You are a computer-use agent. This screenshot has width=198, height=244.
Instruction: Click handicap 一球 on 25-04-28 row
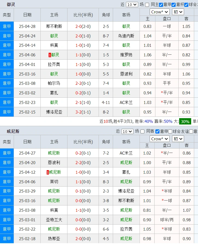coord(167,27)
